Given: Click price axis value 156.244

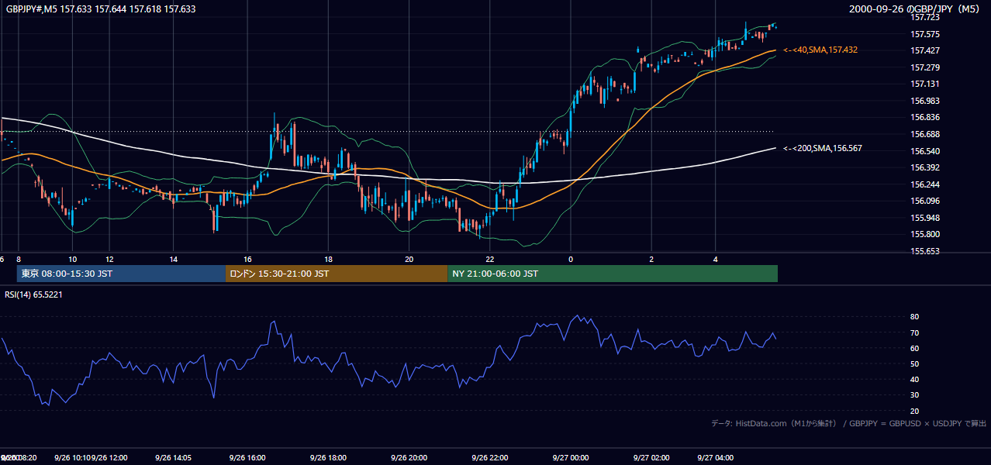Looking at the screenshot, I should pyautogui.click(x=925, y=184).
